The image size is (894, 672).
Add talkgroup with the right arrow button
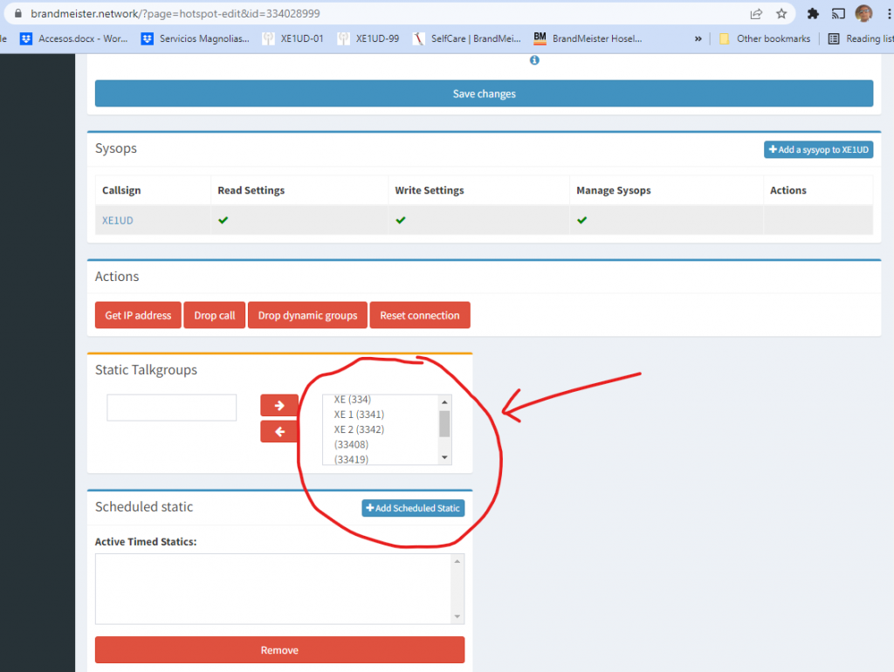279,405
